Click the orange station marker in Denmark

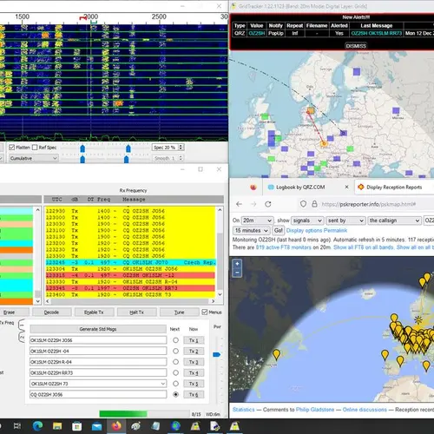click(311, 110)
